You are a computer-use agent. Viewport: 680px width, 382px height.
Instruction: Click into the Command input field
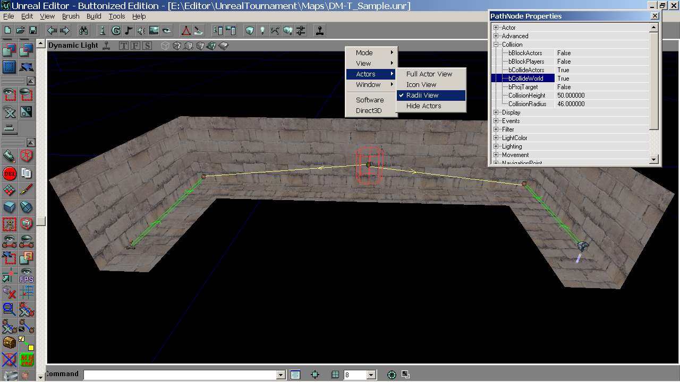point(180,375)
